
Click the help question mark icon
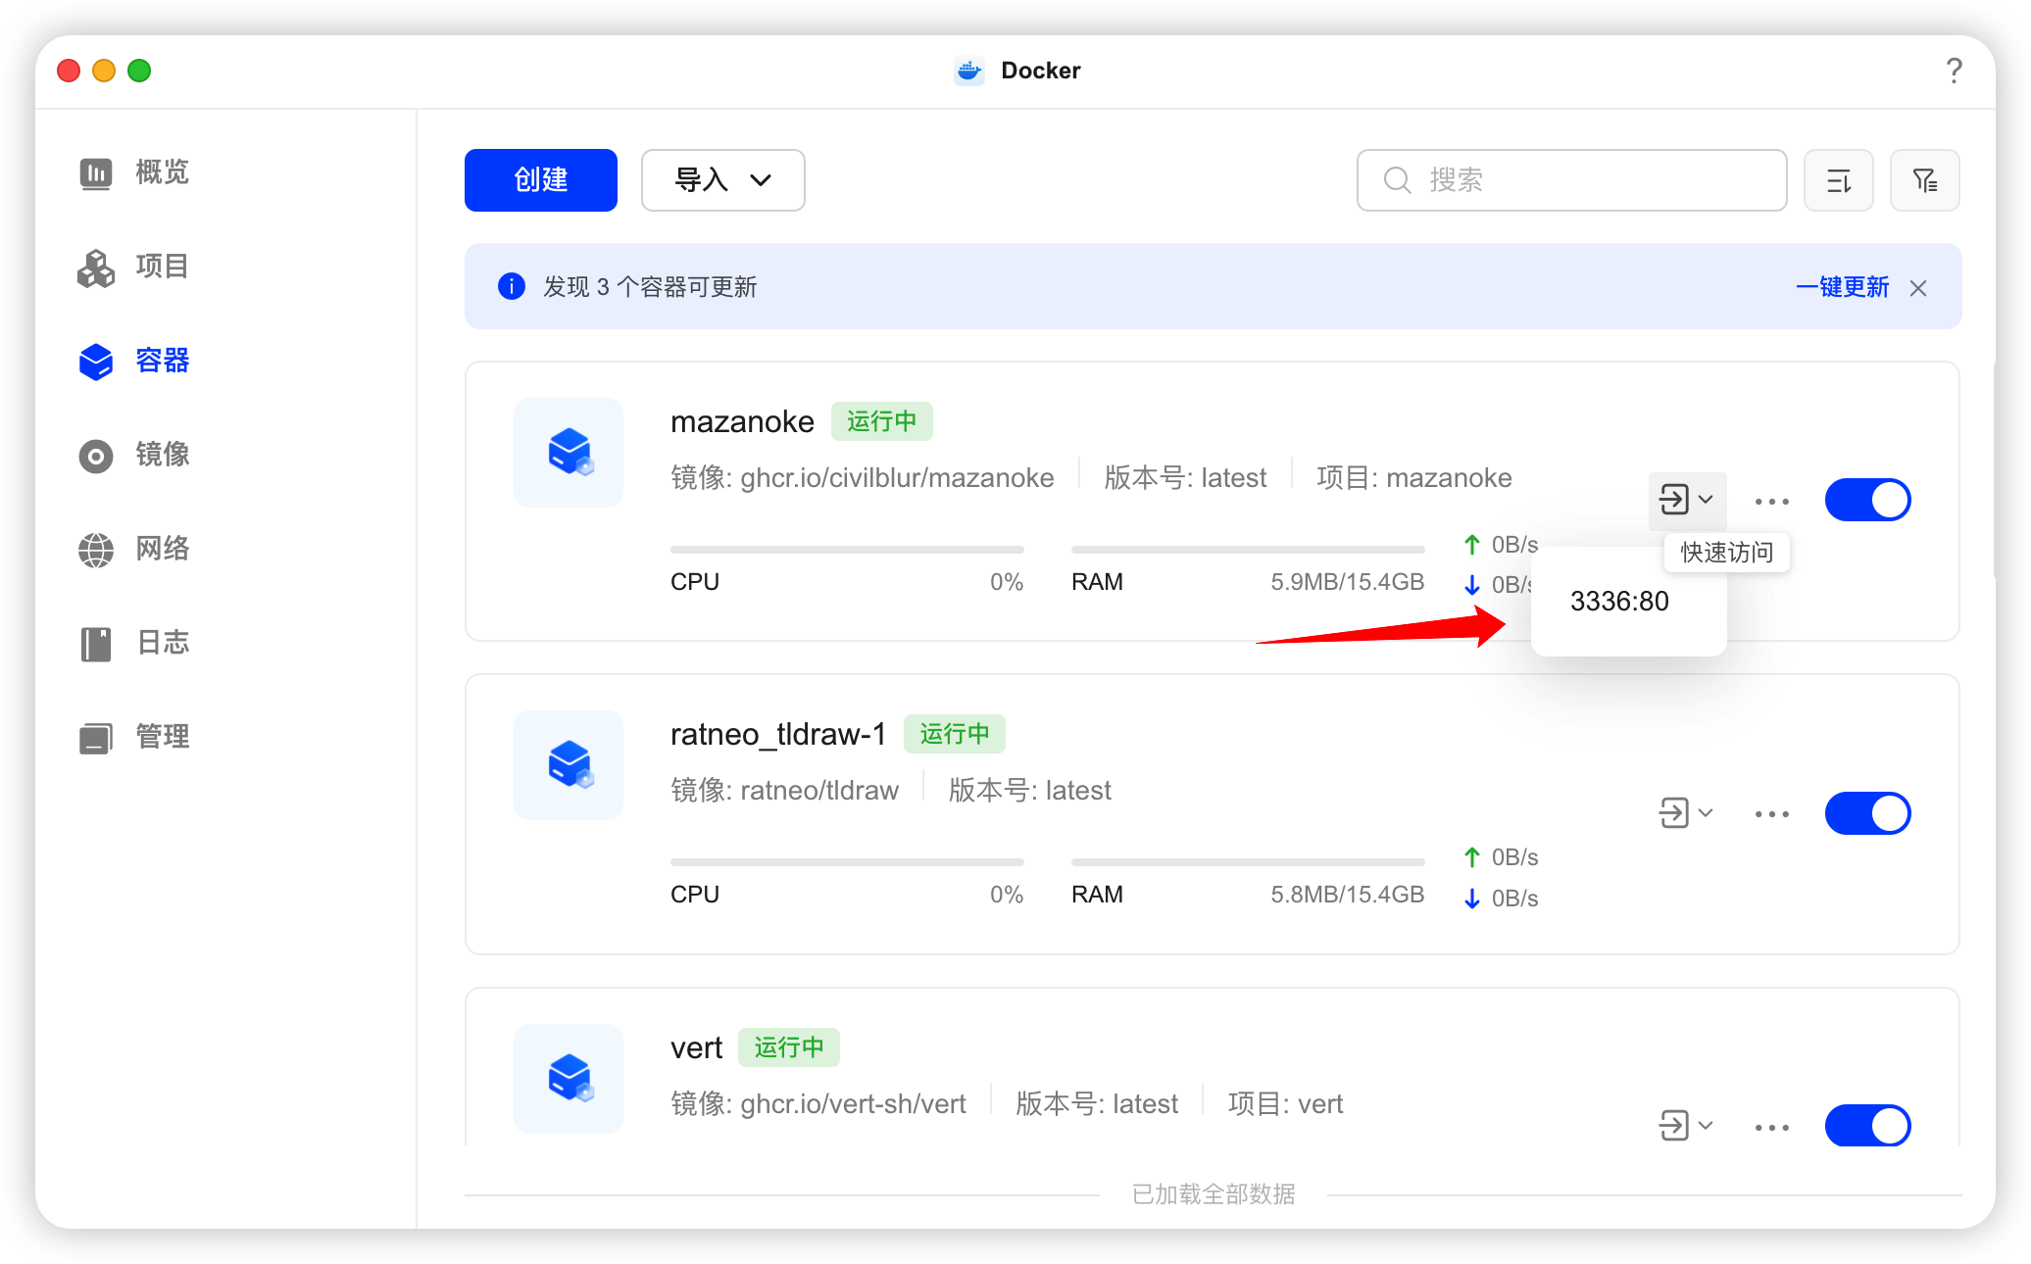click(x=1954, y=71)
